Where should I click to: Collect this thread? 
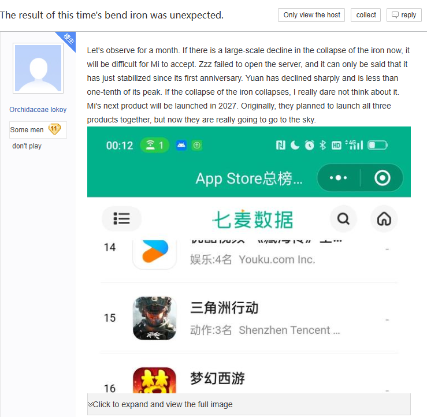[366, 15]
